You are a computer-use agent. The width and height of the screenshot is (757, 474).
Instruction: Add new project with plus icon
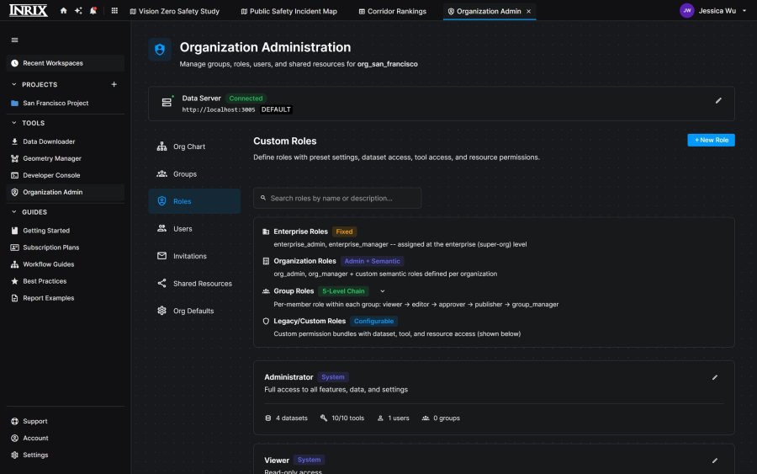pyautogui.click(x=114, y=84)
